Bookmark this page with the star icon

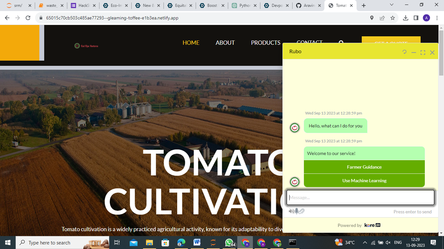(x=393, y=18)
